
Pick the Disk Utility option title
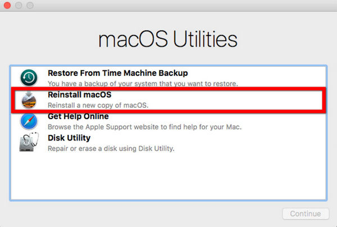69,138
